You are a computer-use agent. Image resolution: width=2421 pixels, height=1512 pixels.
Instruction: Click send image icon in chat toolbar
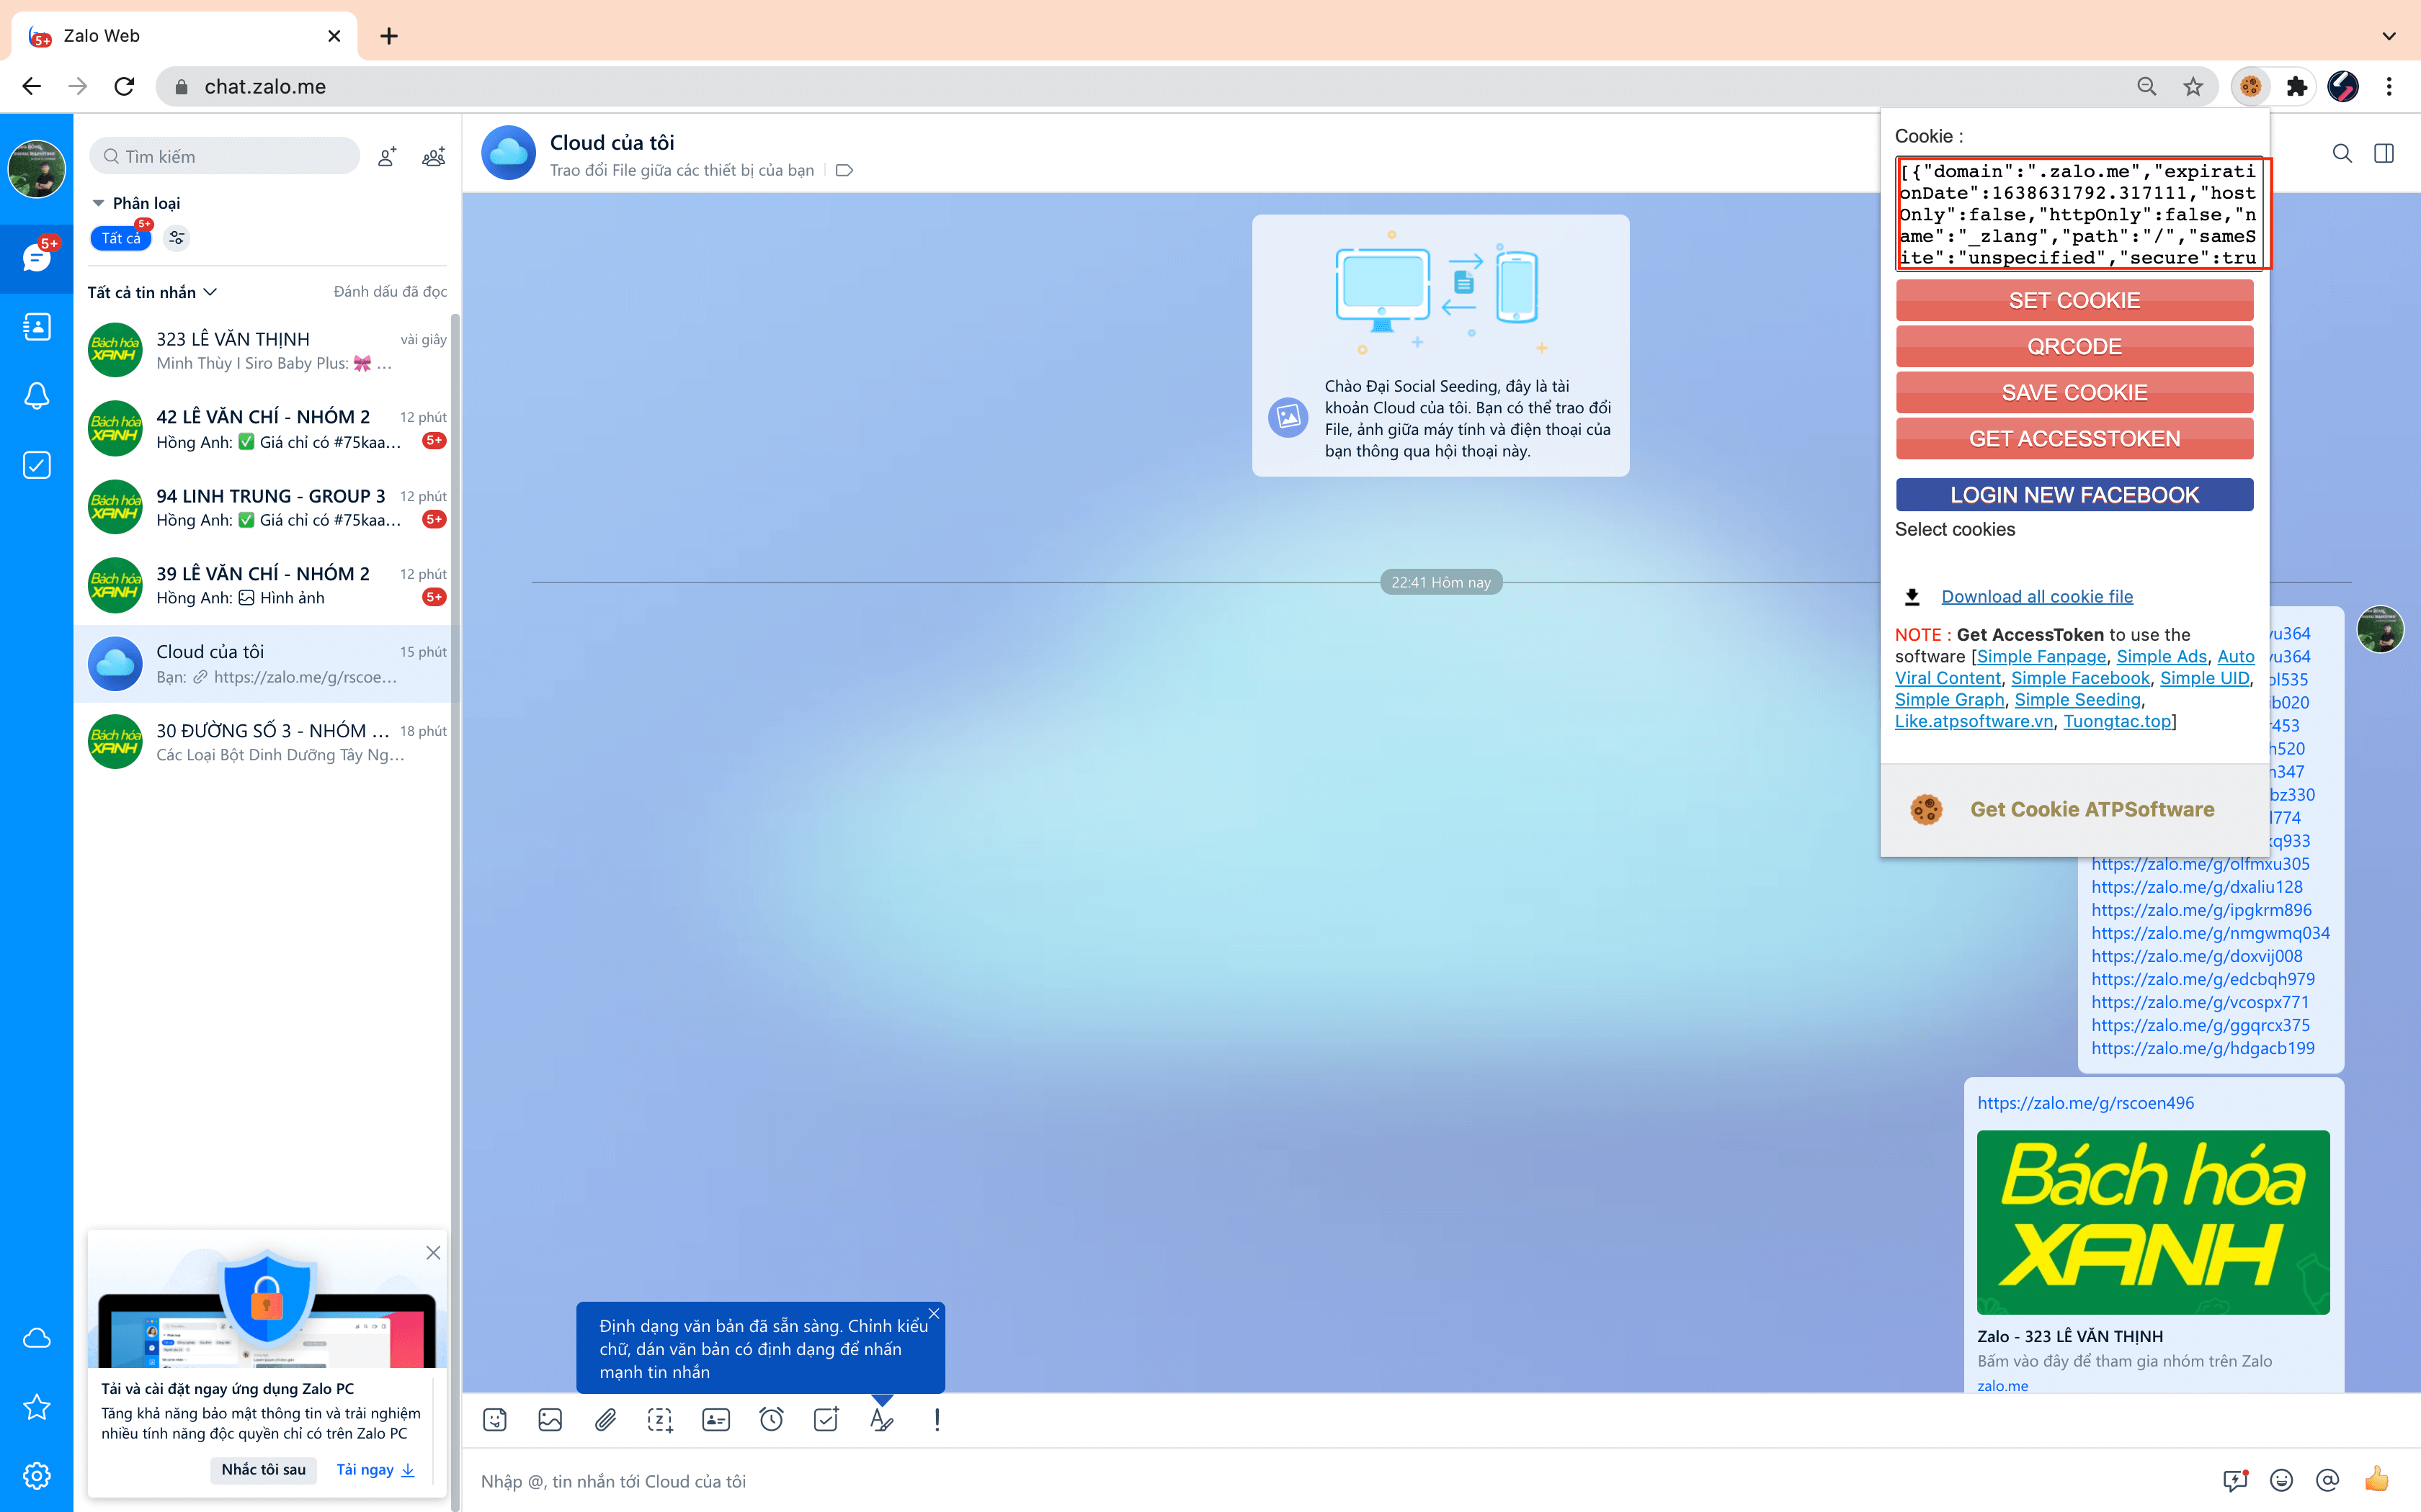tap(550, 1420)
